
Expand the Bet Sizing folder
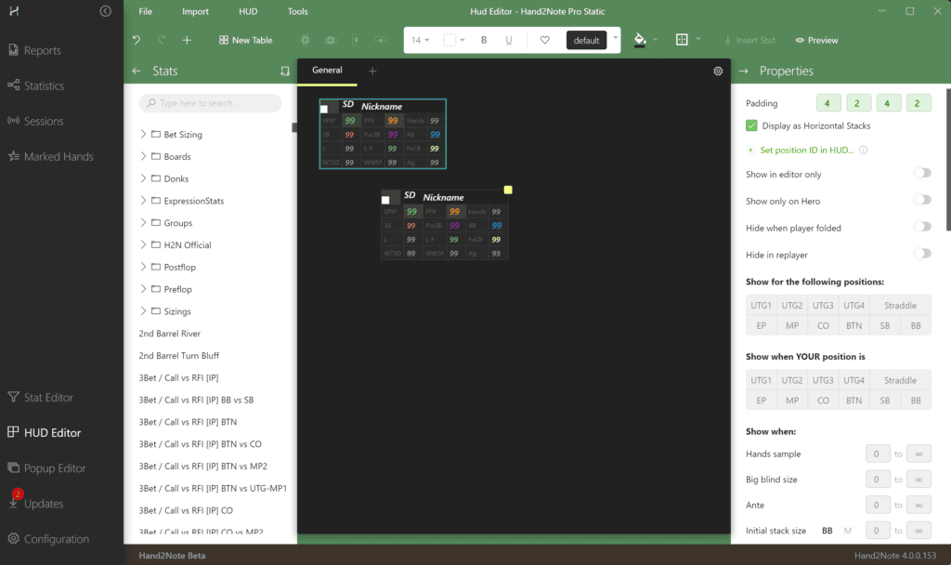(143, 134)
